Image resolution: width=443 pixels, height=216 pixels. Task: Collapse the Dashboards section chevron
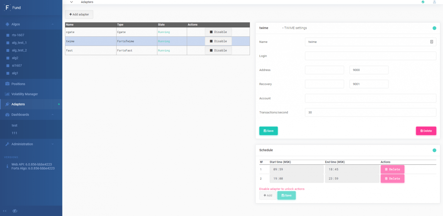coord(53,115)
